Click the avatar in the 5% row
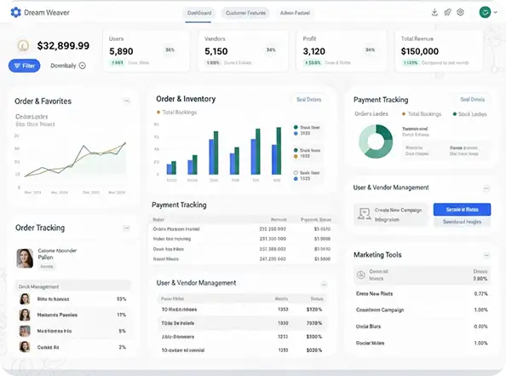The width and height of the screenshot is (506, 376). 25,331
